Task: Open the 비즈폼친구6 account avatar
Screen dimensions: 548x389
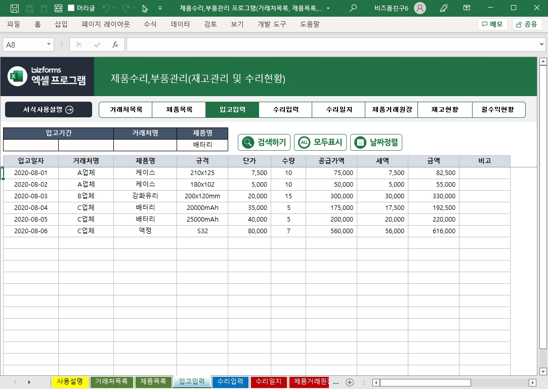Action: click(x=419, y=8)
